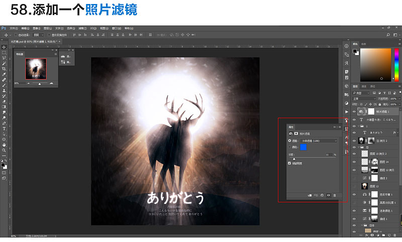Open the Image menu
Screen dimensions: 402x242
(36, 29)
